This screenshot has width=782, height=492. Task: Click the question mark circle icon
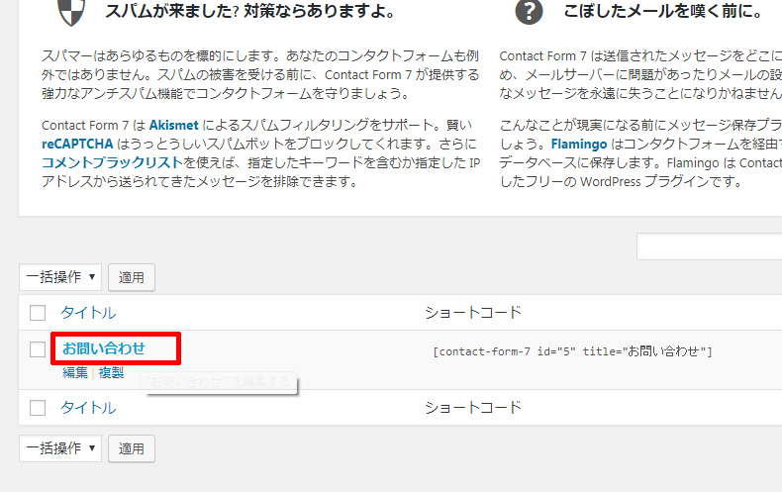tap(530, 11)
